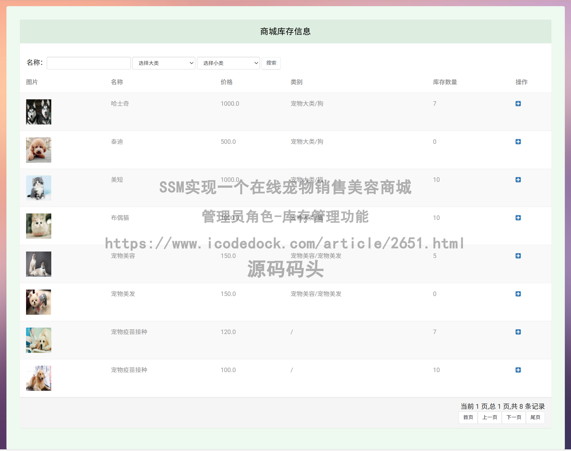Viewport: 571px width, 451px height.
Task: Go to 尾页 last page
Action: click(535, 417)
